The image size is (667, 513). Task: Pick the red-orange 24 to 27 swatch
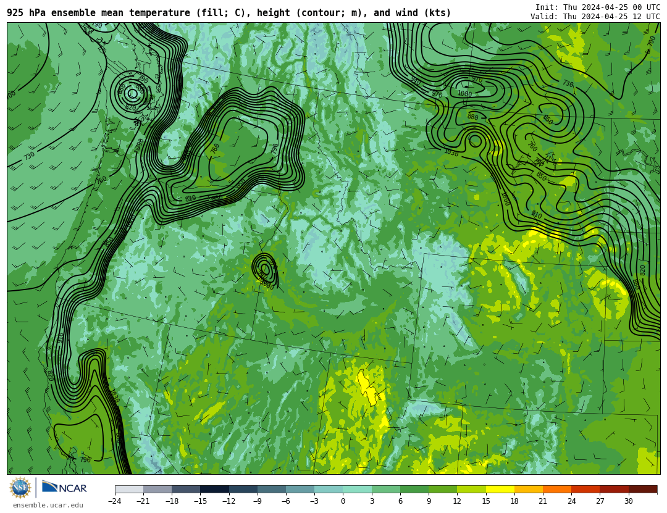(585, 489)
